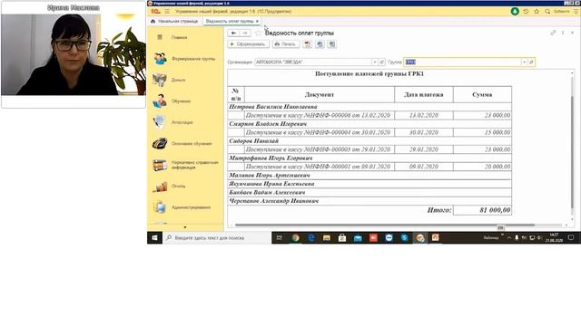581x326 pixels.
Task: Open the Деньги section icon
Action: click(x=160, y=80)
